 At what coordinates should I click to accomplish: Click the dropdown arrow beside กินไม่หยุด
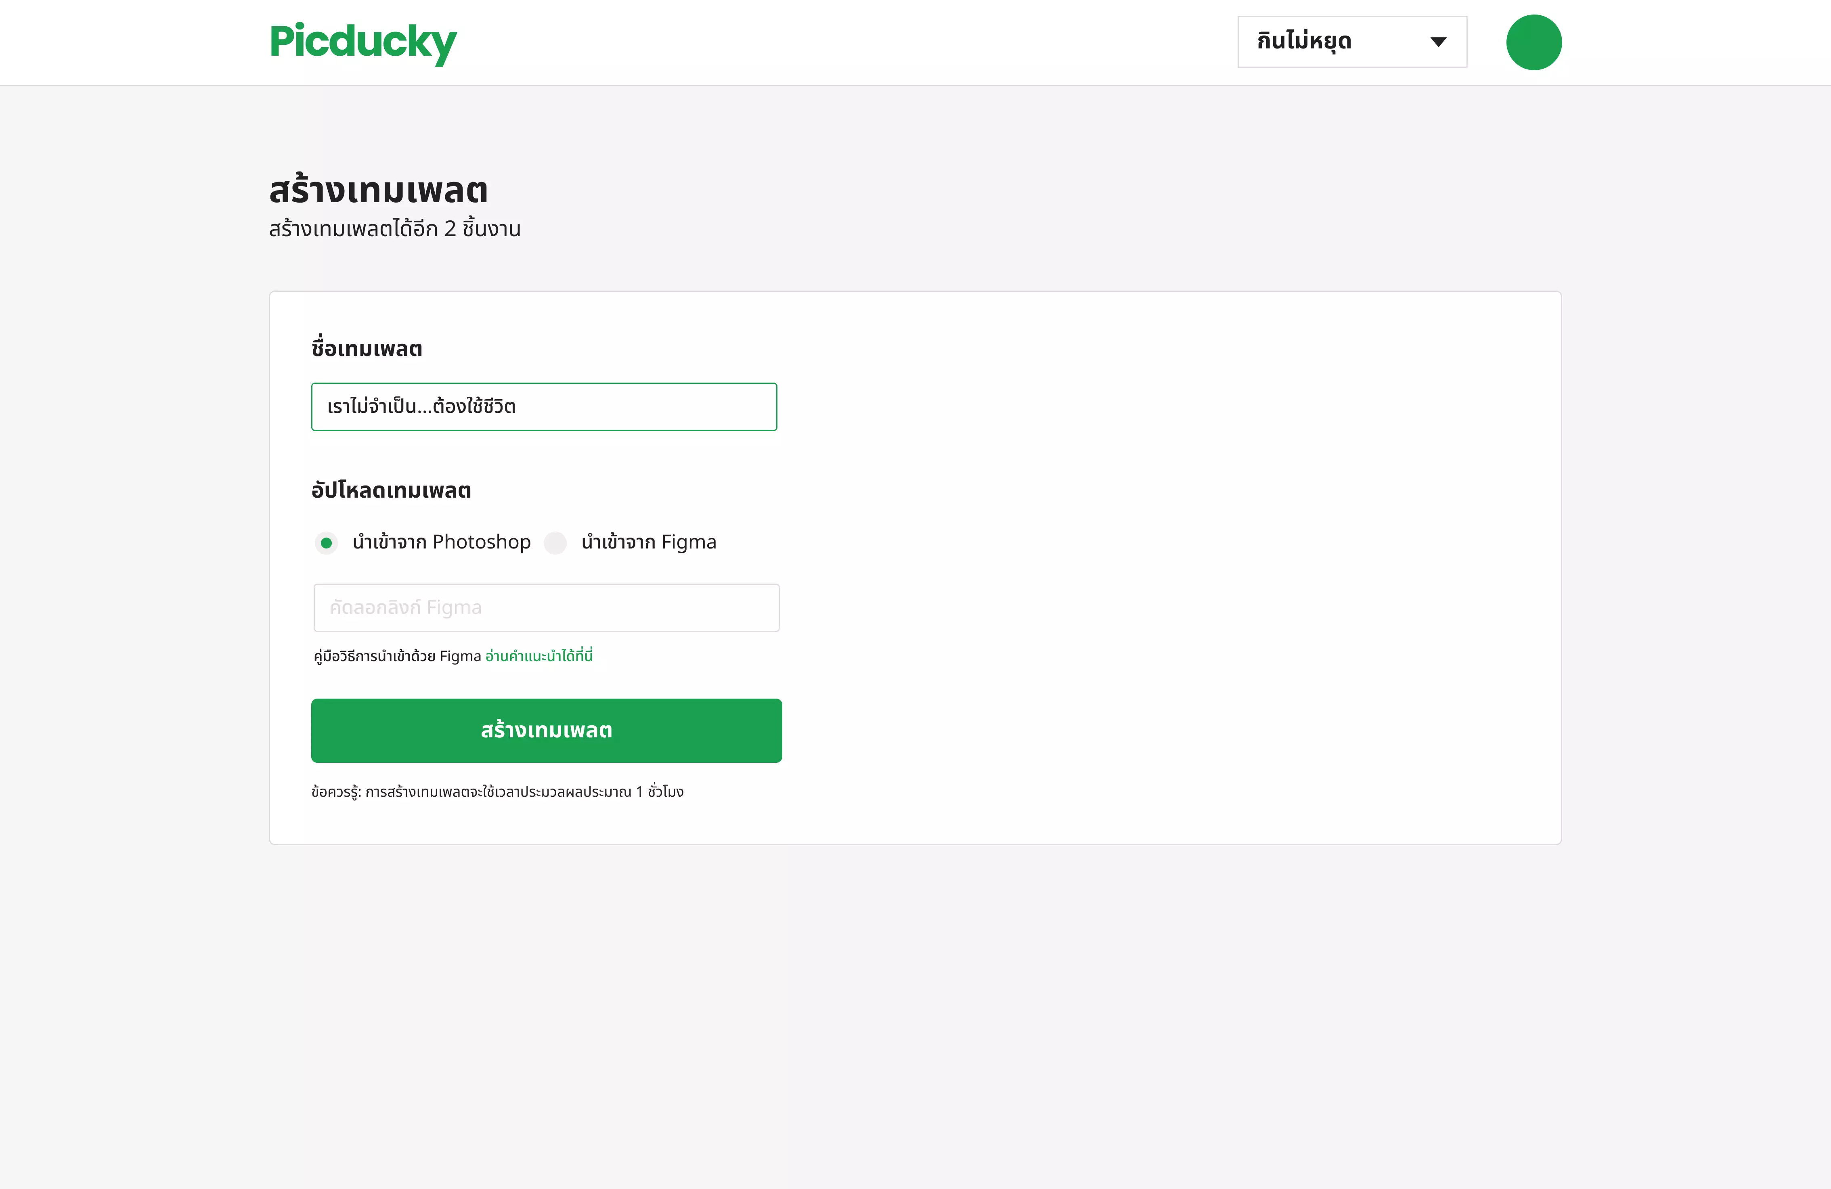[x=1438, y=42]
